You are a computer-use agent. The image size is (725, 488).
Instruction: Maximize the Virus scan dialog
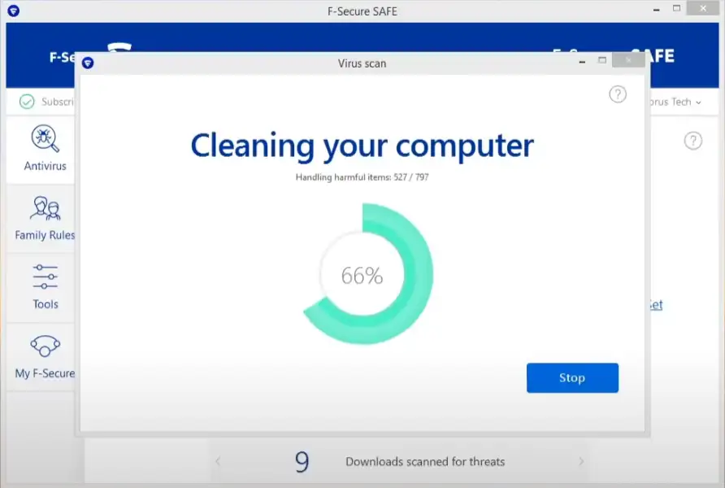click(x=602, y=60)
